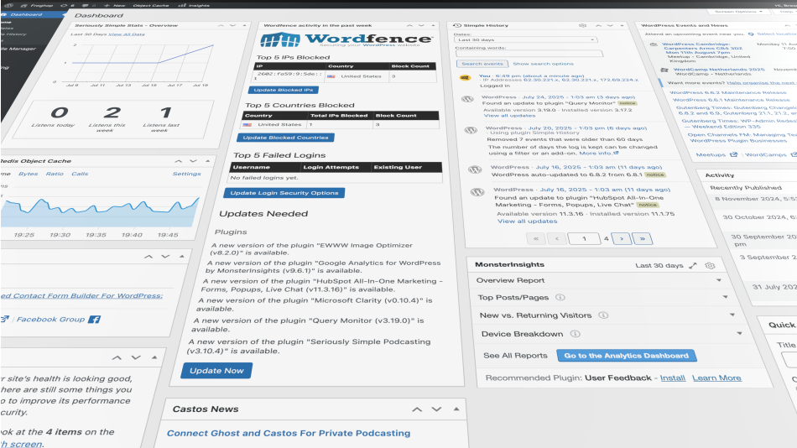Open the Dates 'Last 30 days' dropdown
The image size is (797, 448).
coord(526,39)
